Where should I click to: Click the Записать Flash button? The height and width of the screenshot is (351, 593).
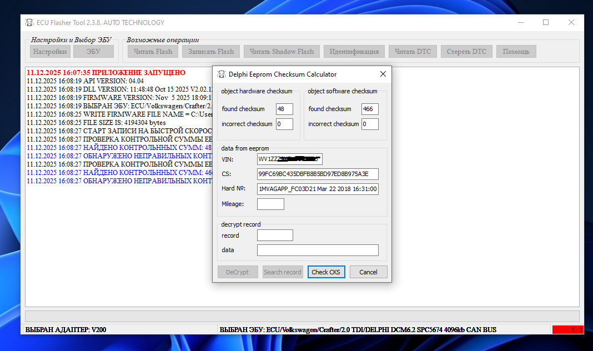211,52
